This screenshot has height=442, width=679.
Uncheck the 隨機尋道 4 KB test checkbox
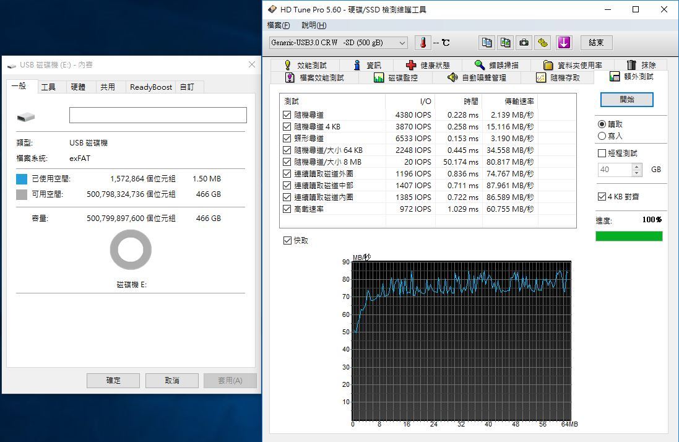287,127
